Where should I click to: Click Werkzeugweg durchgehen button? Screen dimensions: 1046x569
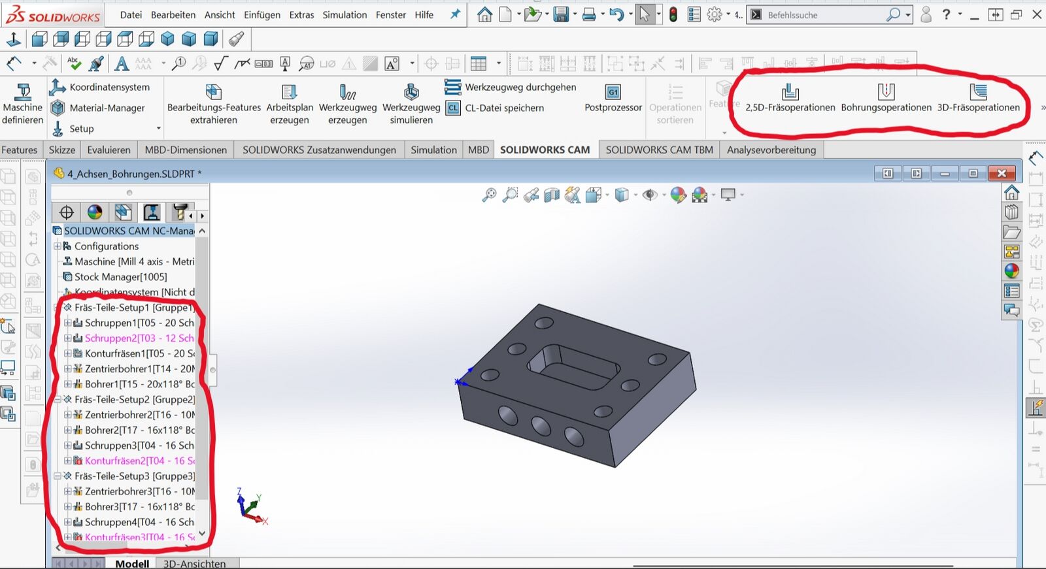pyautogui.click(x=520, y=87)
